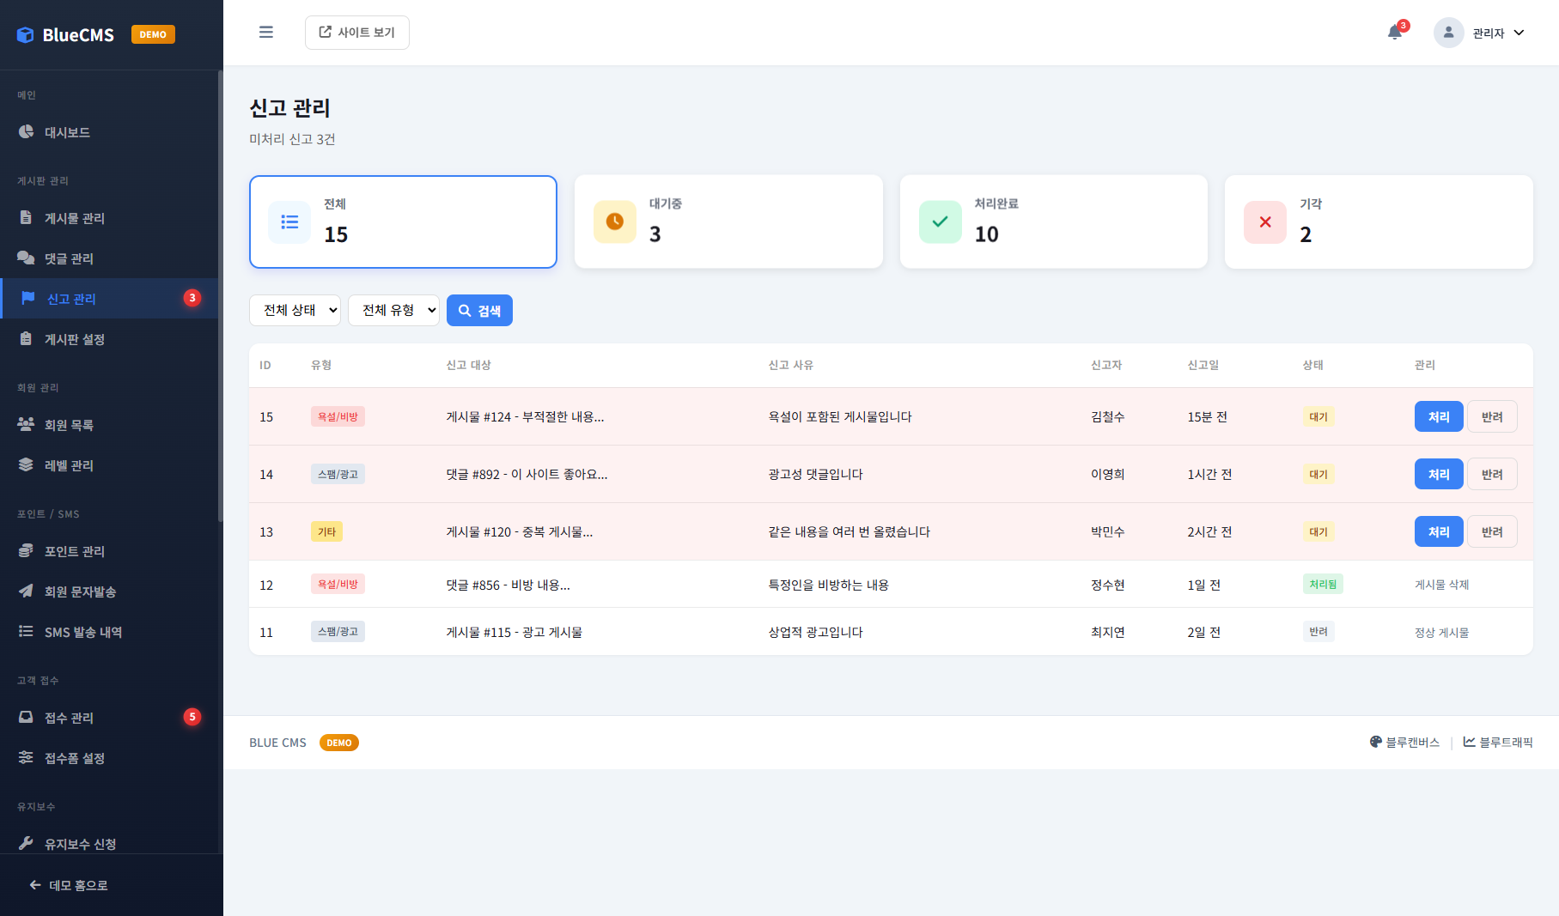Expand the 관리자 account menu chevron
The height and width of the screenshot is (916, 1559).
coord(1519,33)
